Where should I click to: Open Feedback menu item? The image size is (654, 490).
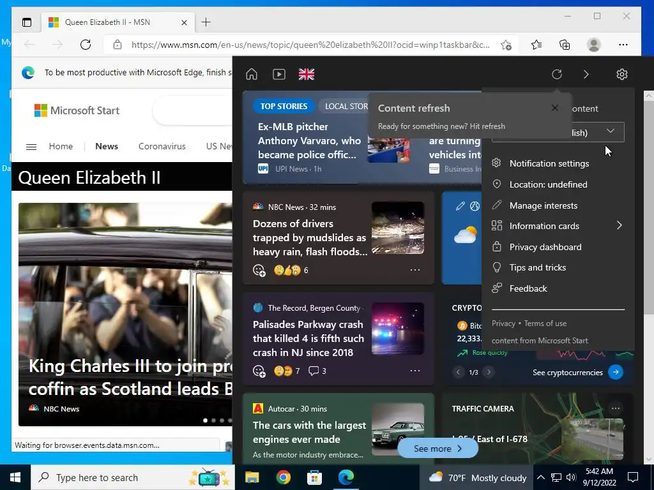coord(528,288)
